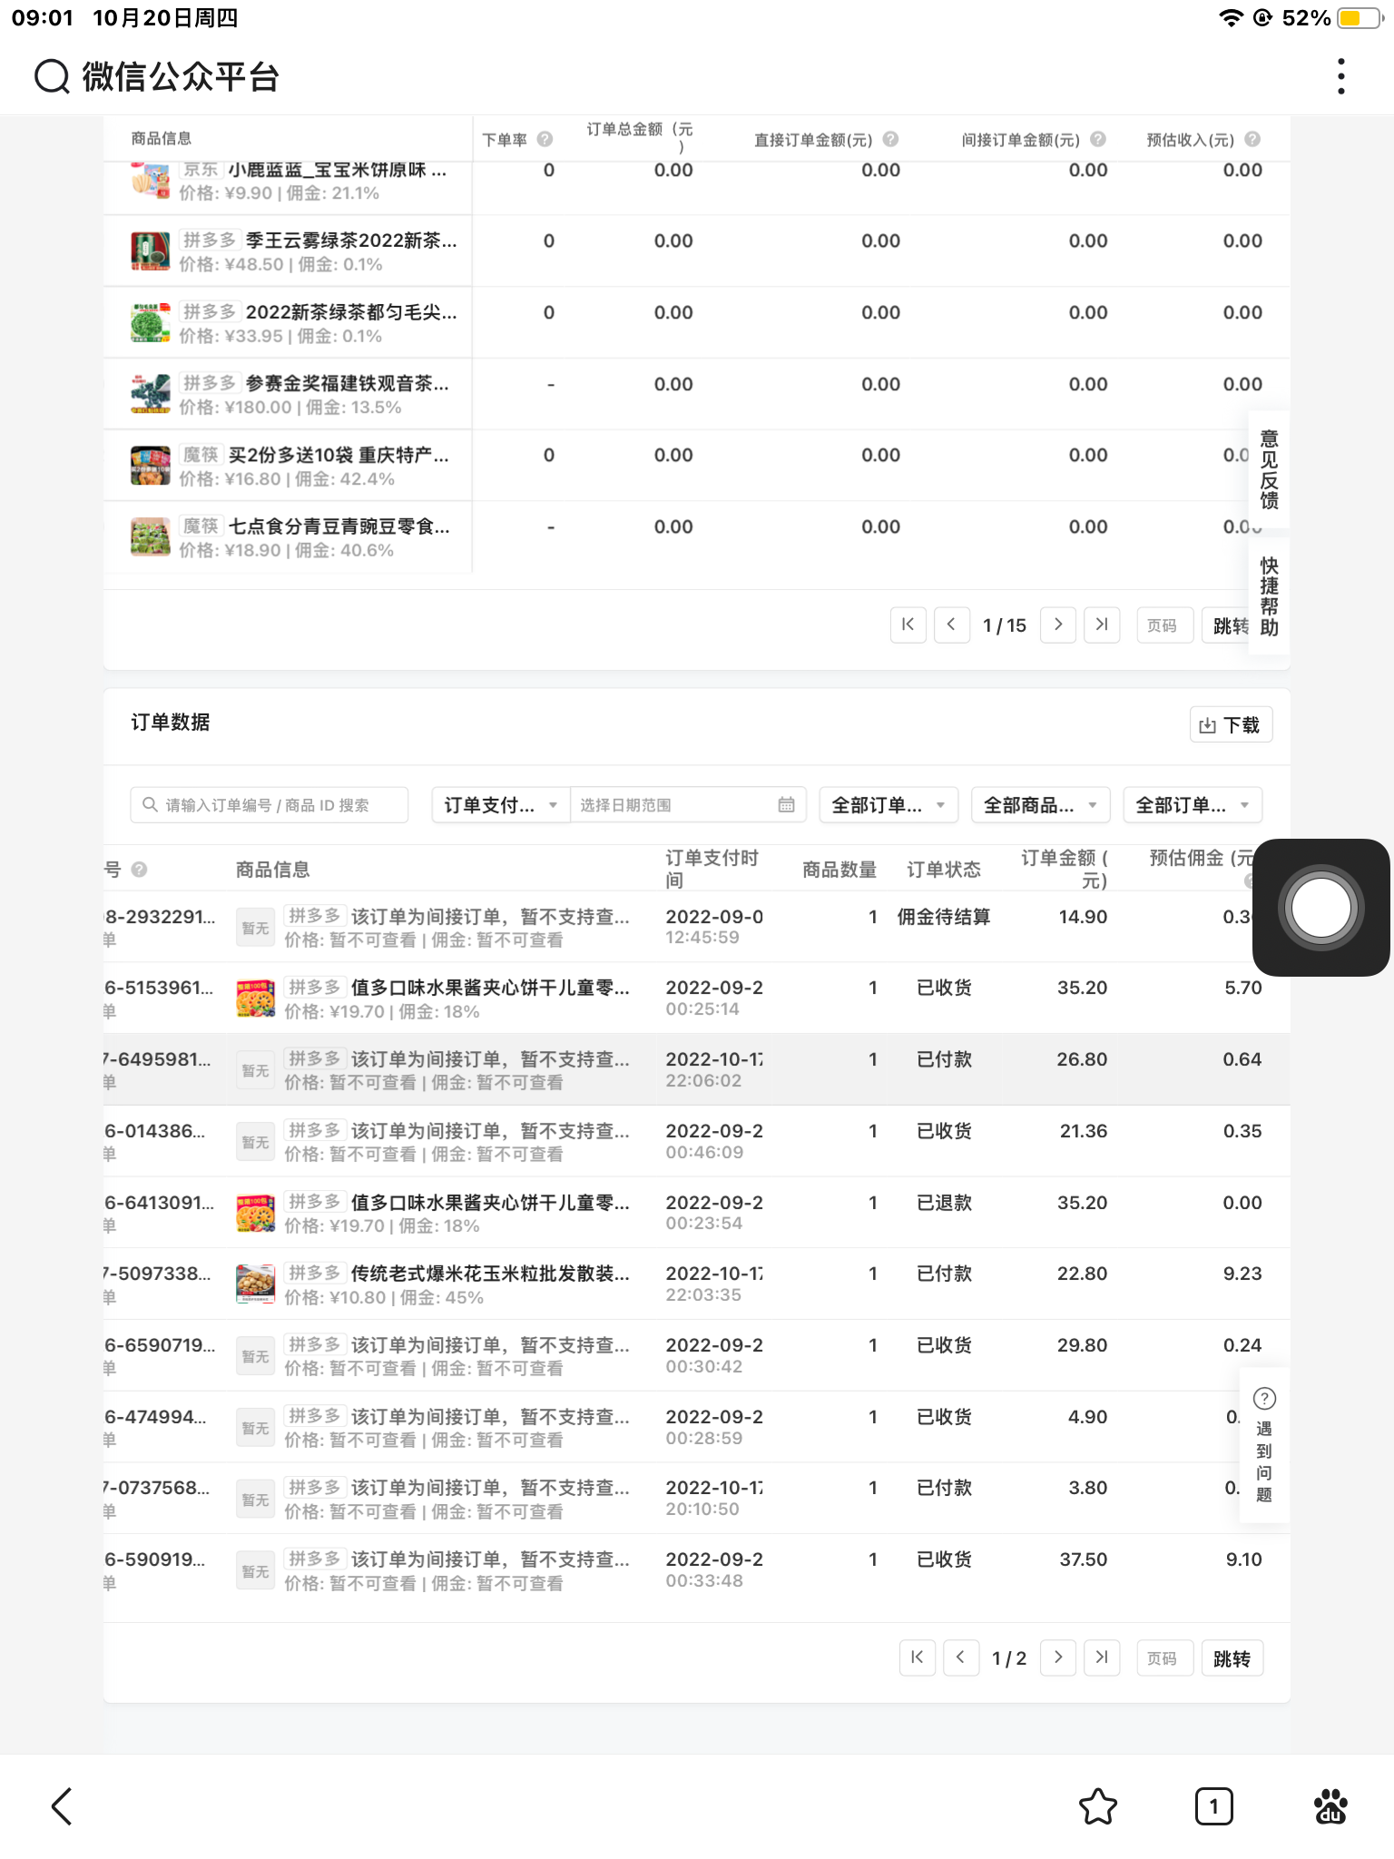
Task: Go to previous page of order table
Action: [960, 1657]
